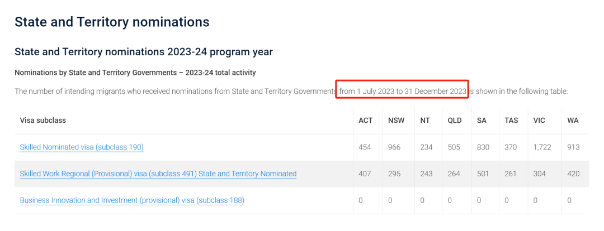The height and width of the screenshot is (231, 604).
Task: Click the Visa subclass column header
Action: [x=43, y=121]
